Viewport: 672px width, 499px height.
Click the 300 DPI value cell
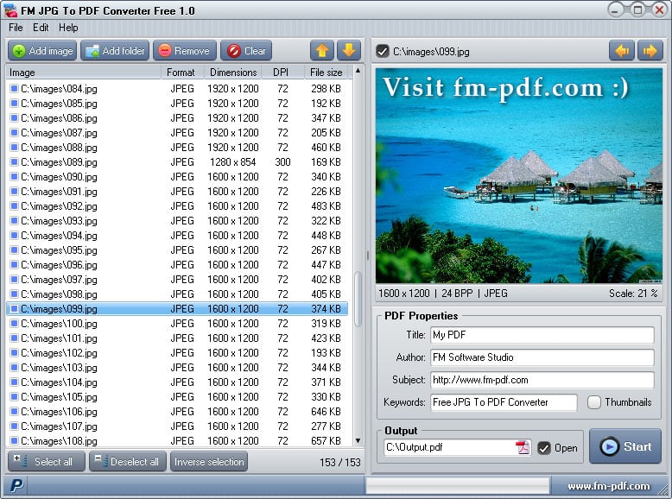[x=282, y=162]
